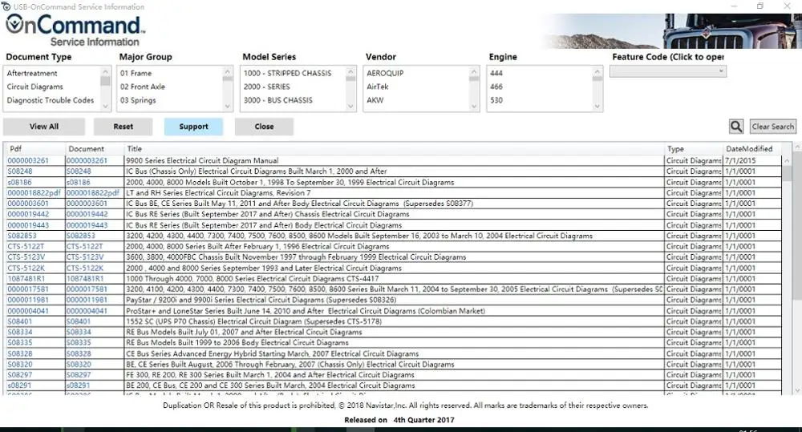802x432 pixels.
Task: Click the View All button
Action: (x=44, y=127)
